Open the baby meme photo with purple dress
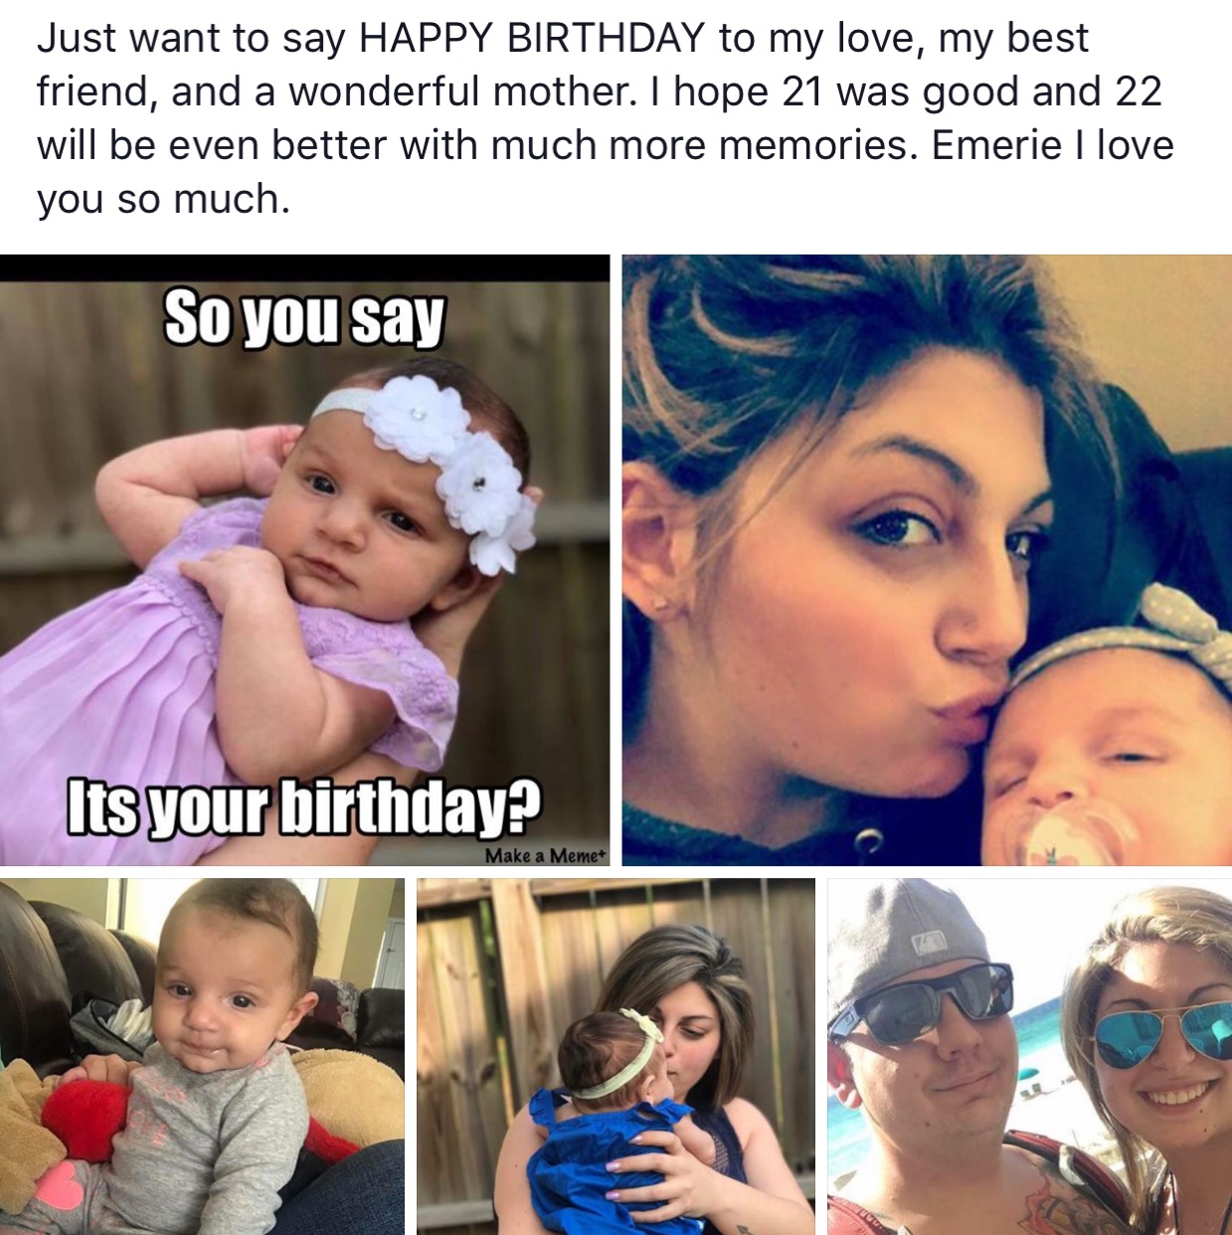The image size is (1232, 1235). 304,560
